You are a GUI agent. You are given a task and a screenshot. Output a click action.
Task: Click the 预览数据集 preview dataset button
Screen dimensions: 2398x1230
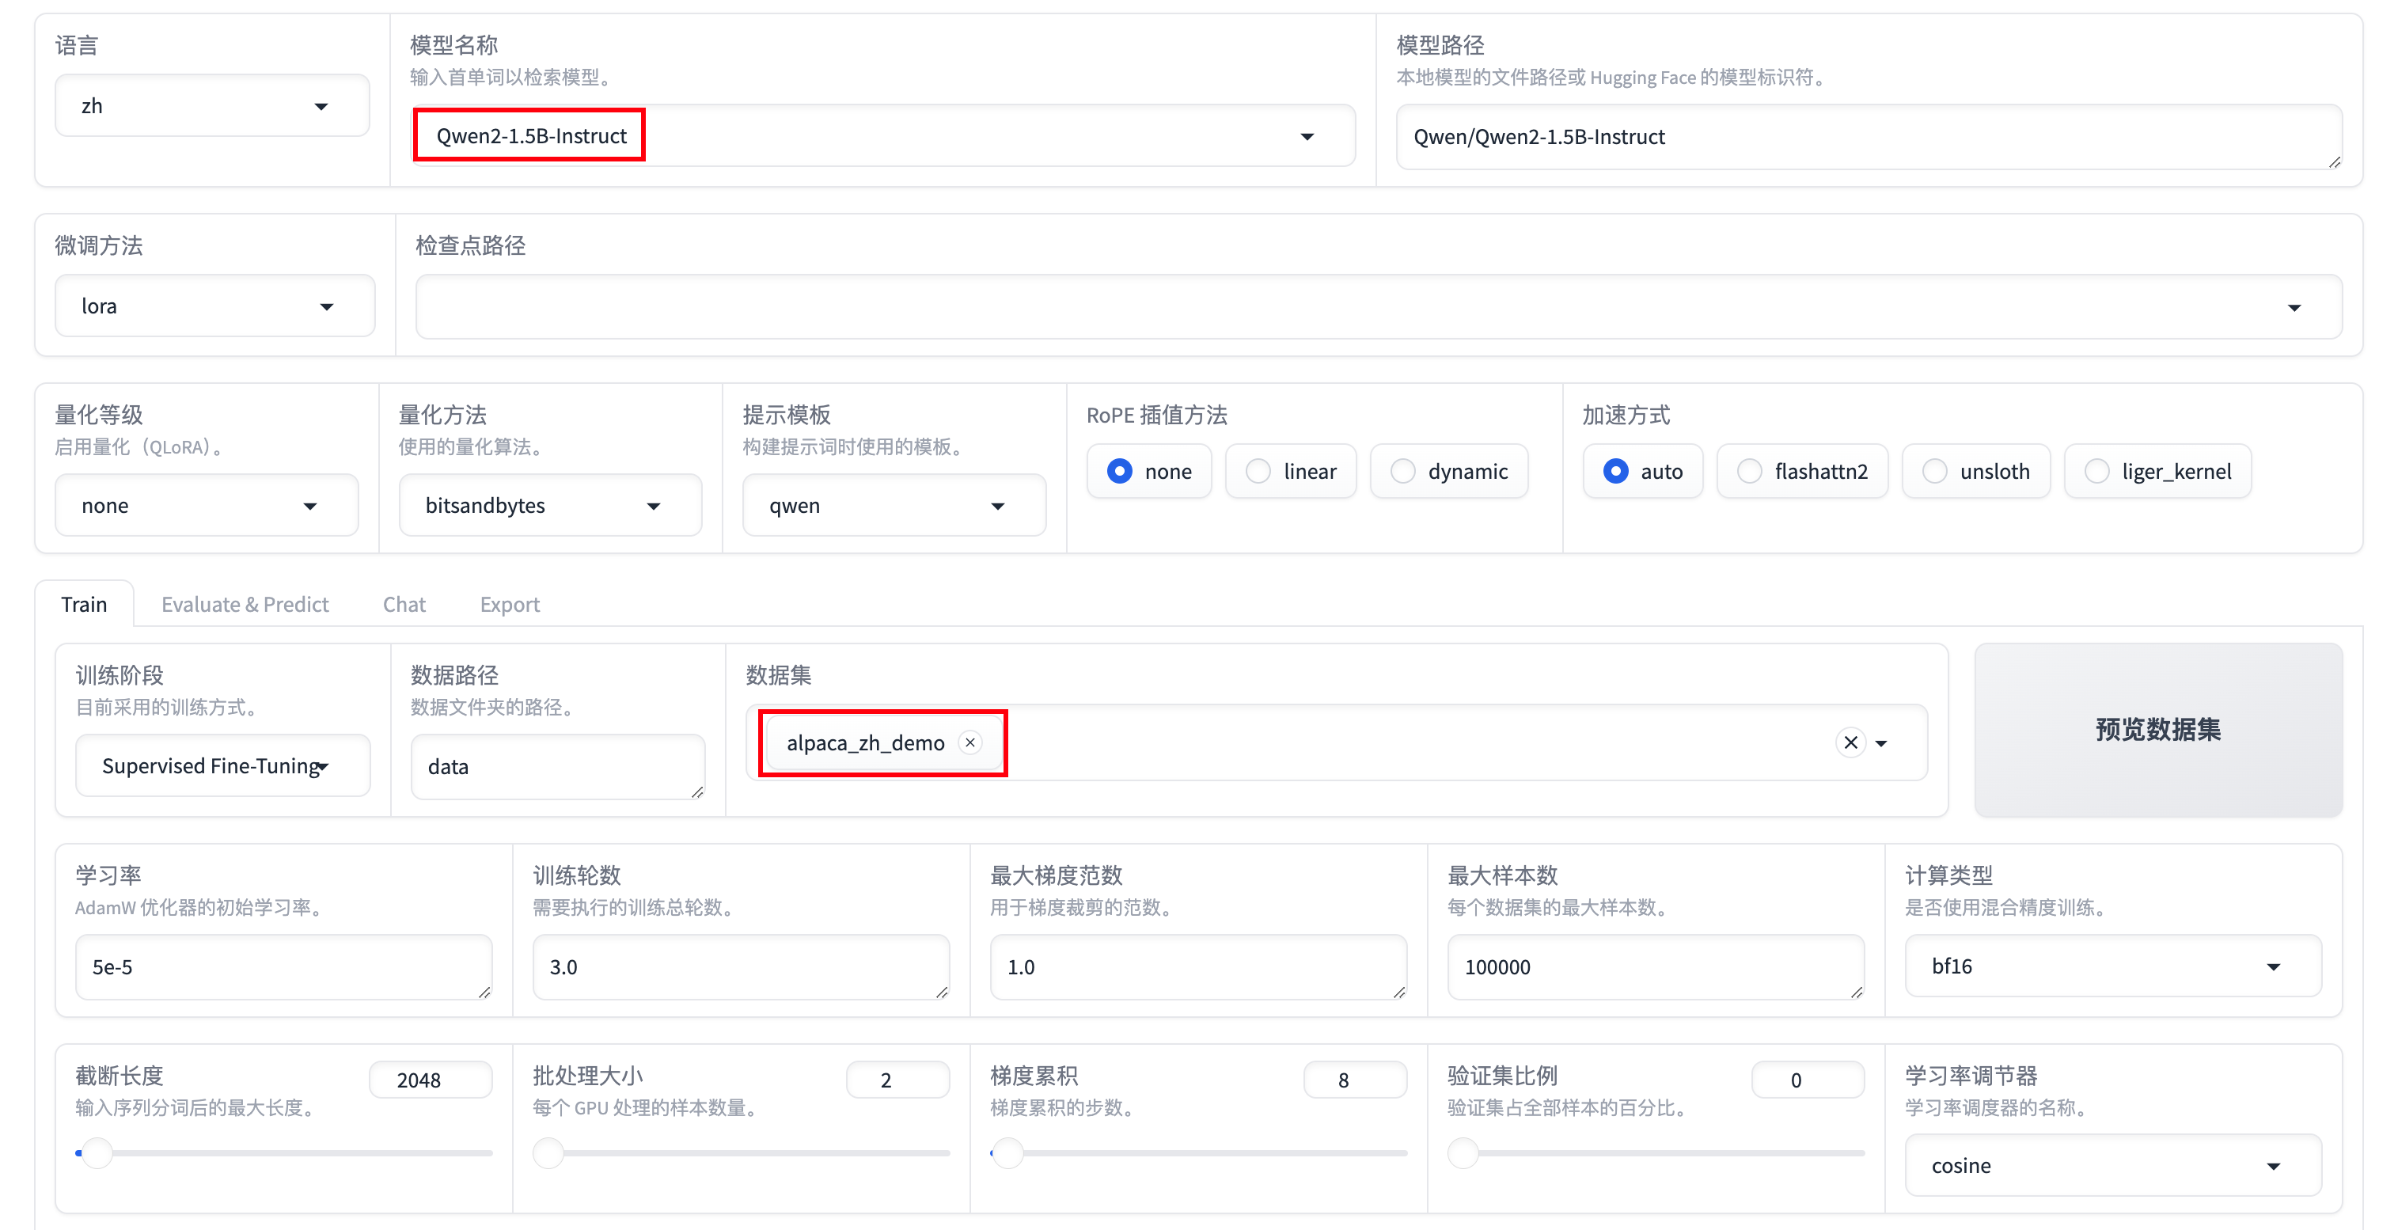[2157, 730]
